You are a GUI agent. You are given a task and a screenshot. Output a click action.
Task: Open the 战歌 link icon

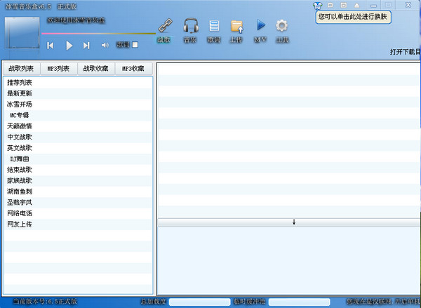(x=165, y=26)
